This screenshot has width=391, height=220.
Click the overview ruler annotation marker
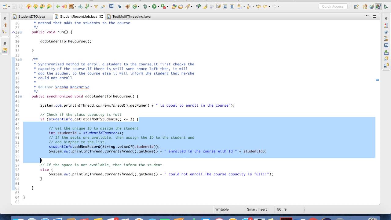click(377, 80)
